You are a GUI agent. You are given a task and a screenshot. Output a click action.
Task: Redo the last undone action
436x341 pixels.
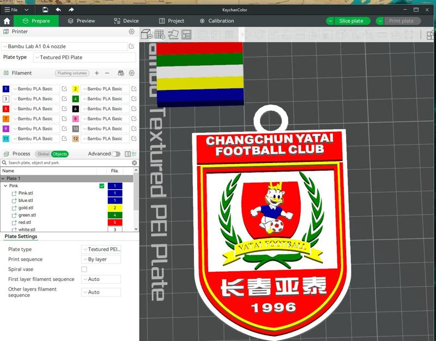coord(71,10)
